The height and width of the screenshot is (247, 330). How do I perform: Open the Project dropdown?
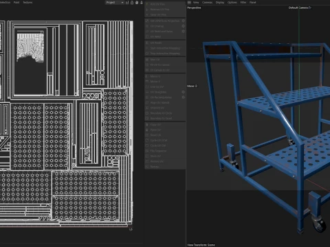point(115,3)
